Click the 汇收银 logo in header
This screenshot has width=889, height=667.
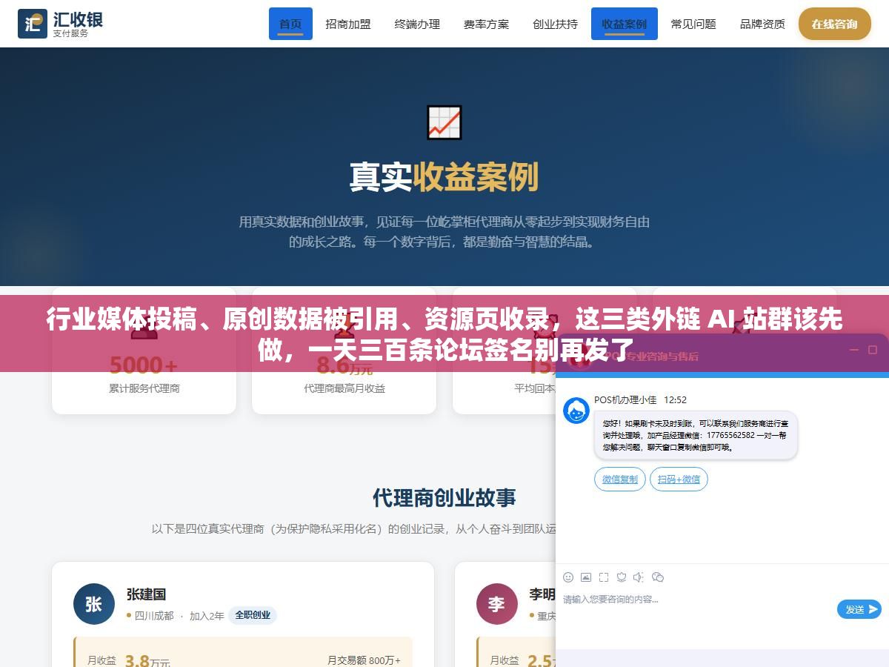tap(61, 24)
